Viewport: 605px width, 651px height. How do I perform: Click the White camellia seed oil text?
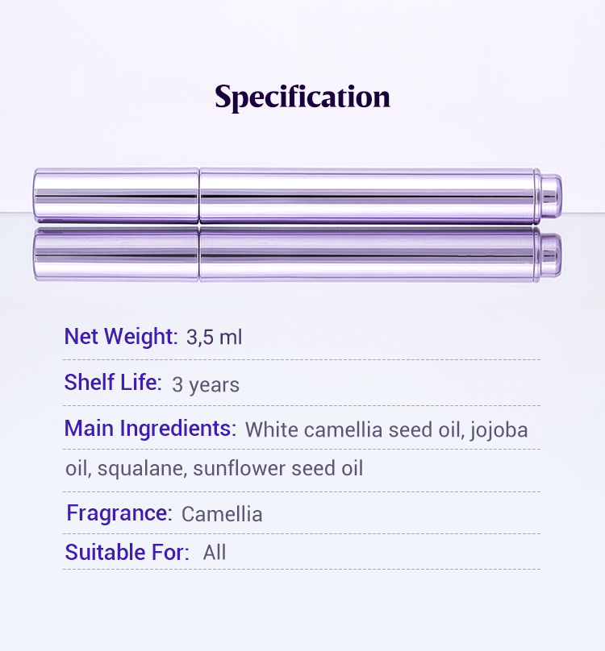coord(353,429)
